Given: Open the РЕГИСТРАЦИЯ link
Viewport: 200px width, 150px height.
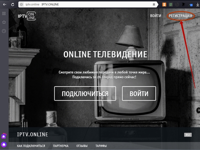Looking at the screenshot, I should (180, 16).
